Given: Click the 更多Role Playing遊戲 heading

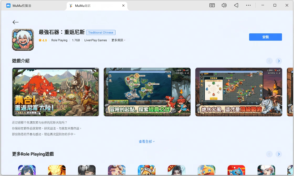Looking at the screenshot, I should (x=33, y=154).
